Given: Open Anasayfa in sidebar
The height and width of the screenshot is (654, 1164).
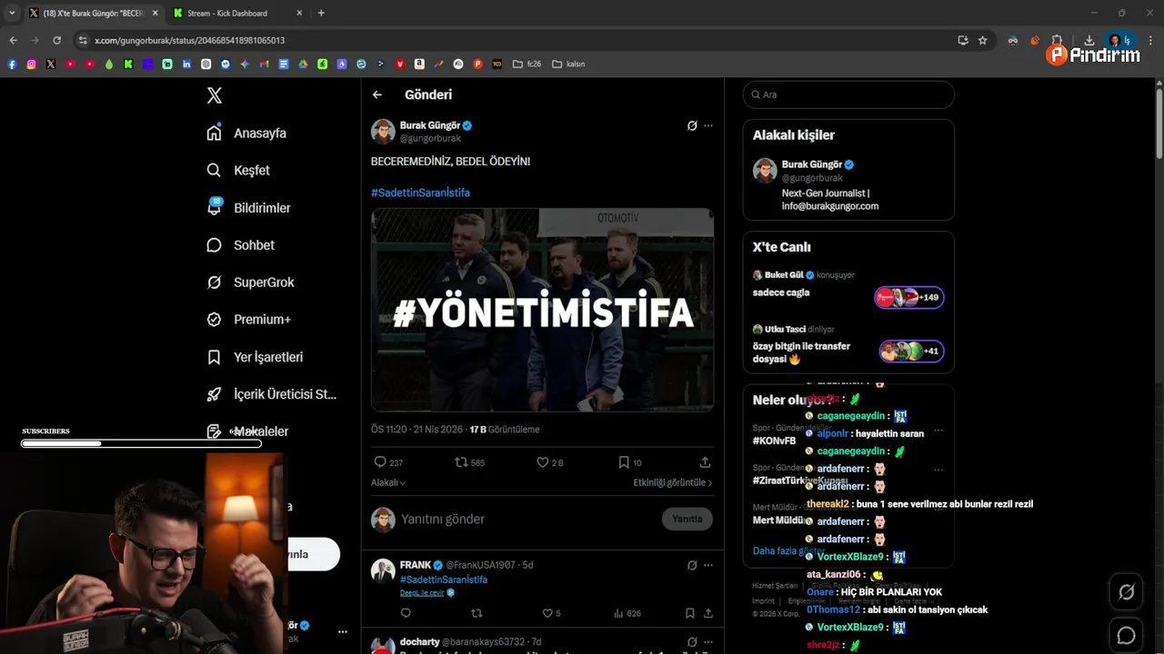Looking at the screenshot, I should tap(246, 133).
